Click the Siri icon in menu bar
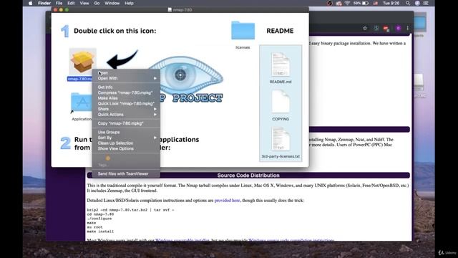This screenshot has width=458, height=258. (417, 3)
